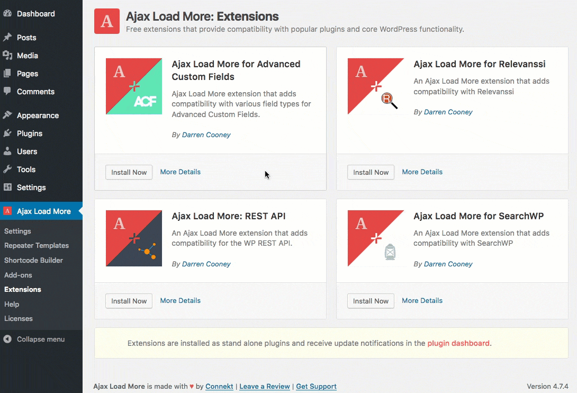
Task: Click the Collapse menu label
Action: 41,339
